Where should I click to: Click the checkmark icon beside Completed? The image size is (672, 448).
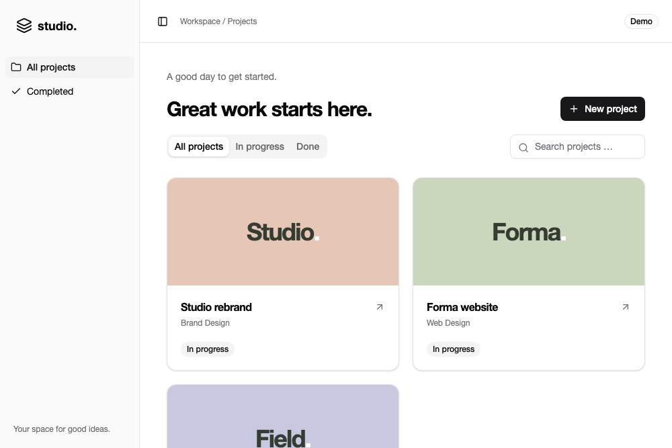(x=16, y=91)
